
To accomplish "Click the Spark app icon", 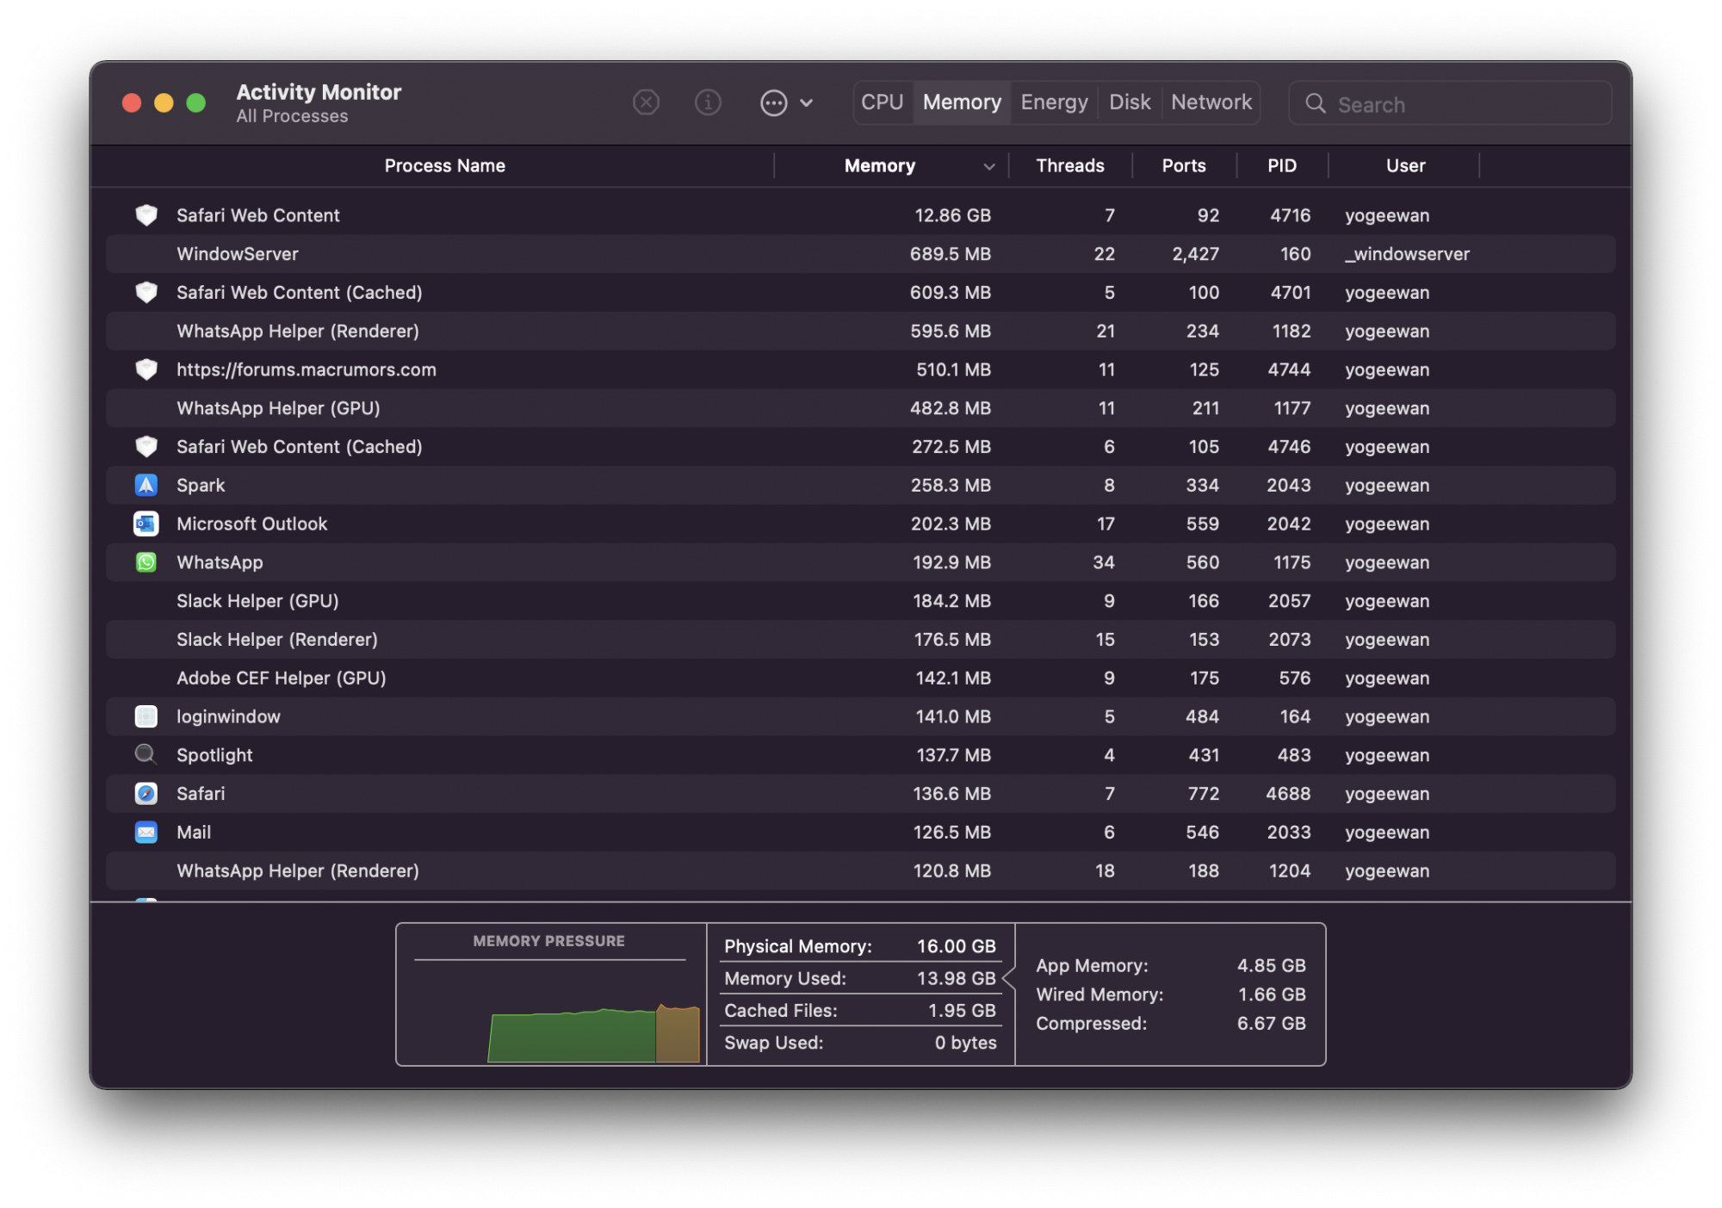I will coord(146,485).
